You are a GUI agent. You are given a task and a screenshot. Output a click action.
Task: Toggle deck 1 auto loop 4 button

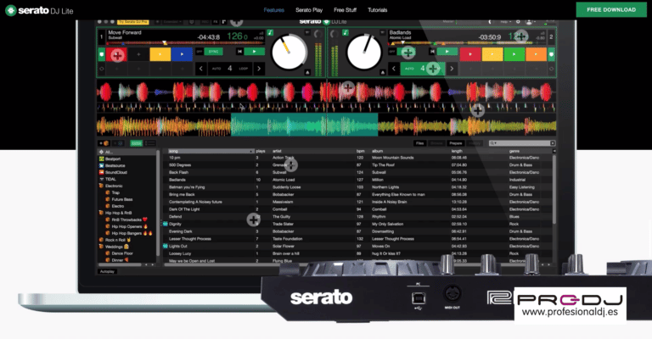pyautogui.click(x=229, y=69)
